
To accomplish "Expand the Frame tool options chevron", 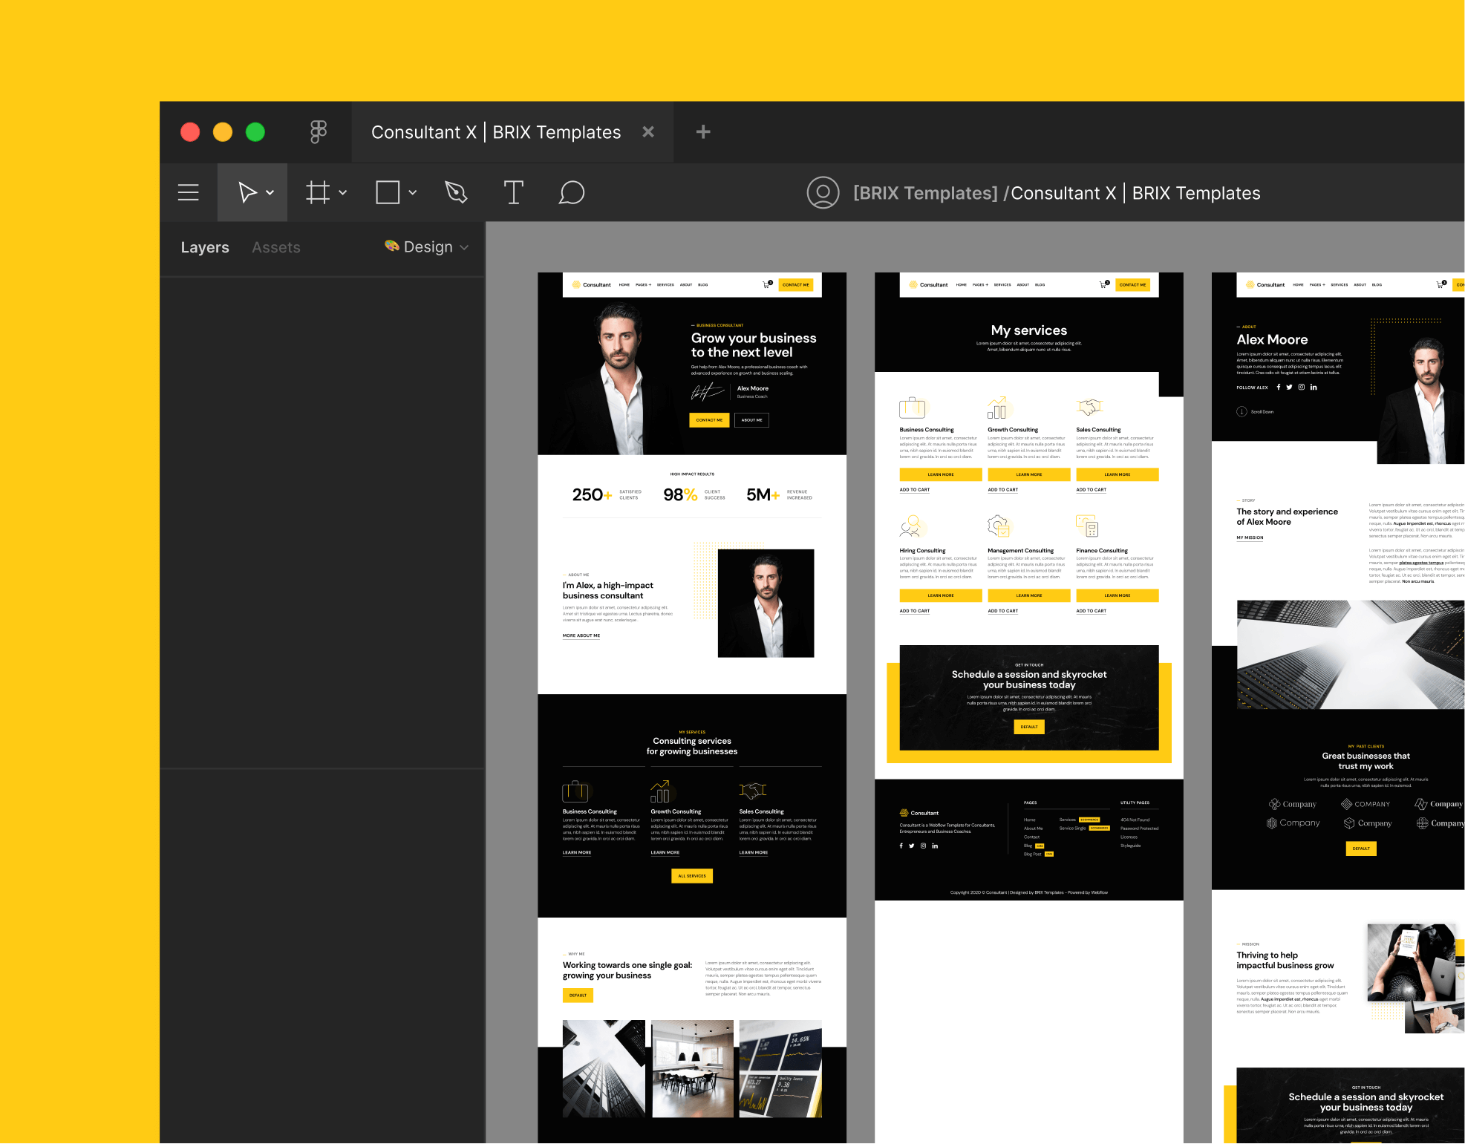I will pos(343,192).
